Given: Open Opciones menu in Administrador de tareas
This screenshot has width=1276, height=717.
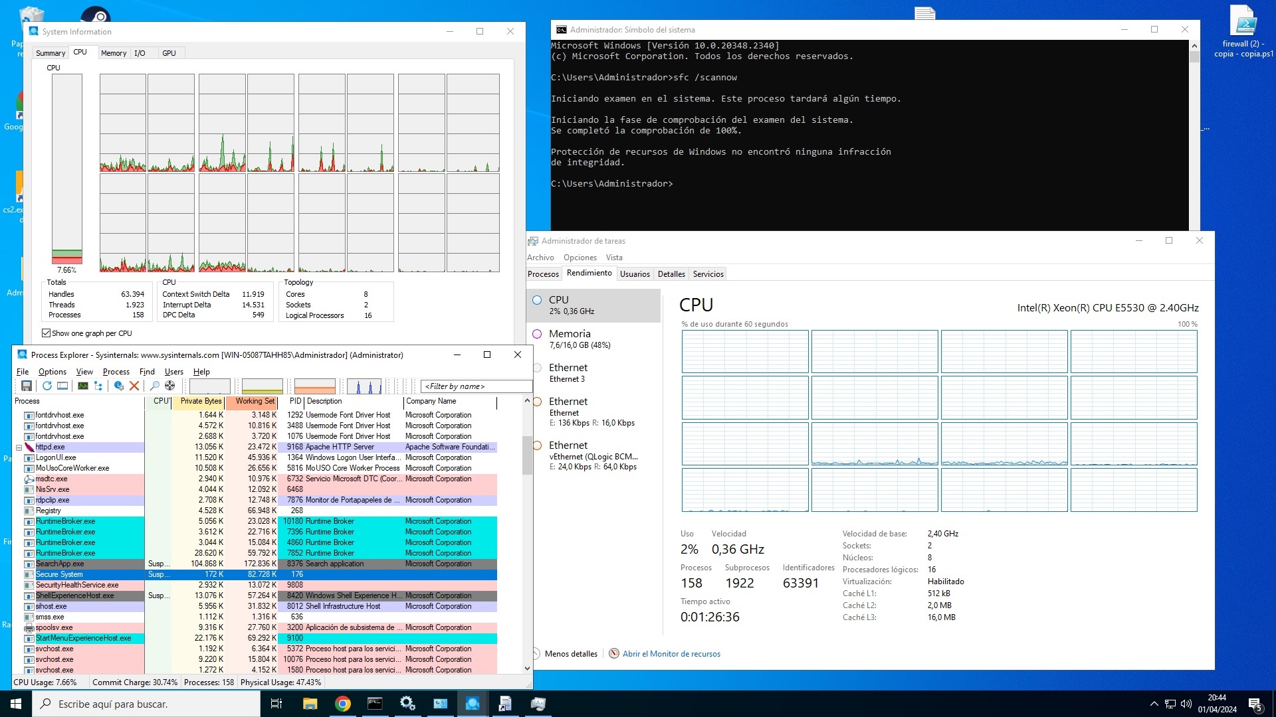Looking at the screenshot, I should click(580, 258).
